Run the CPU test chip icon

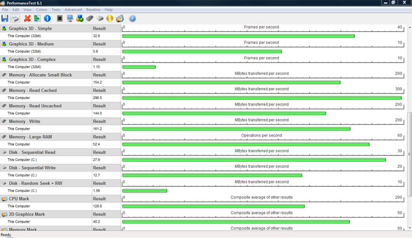tap(60, 18)
